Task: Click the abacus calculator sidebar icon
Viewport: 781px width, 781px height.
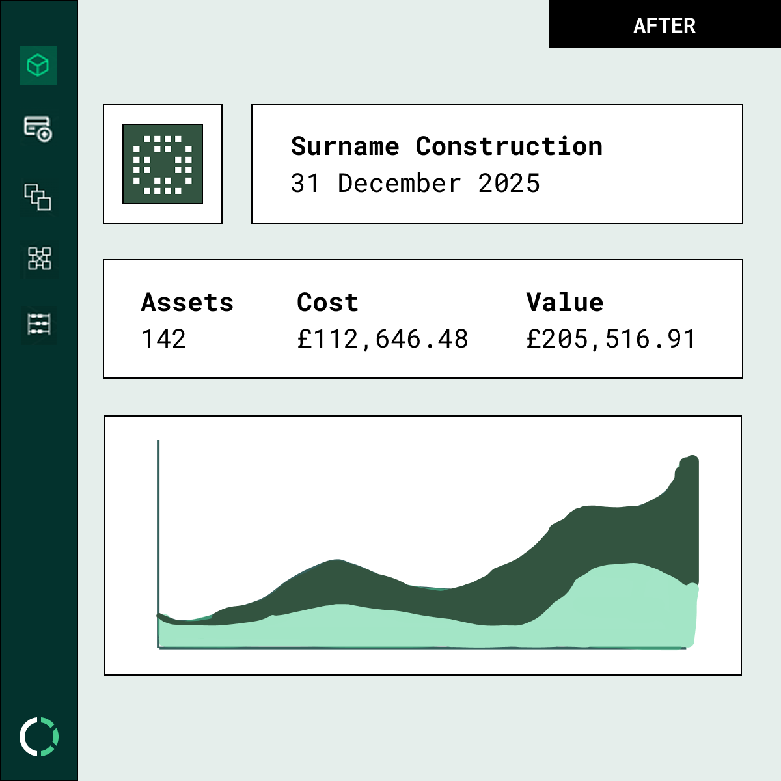Action: coord(39,323)
